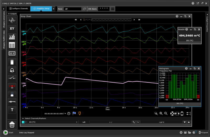Zoom in on the strip chart
210x137 pixels.
[161, 113]
